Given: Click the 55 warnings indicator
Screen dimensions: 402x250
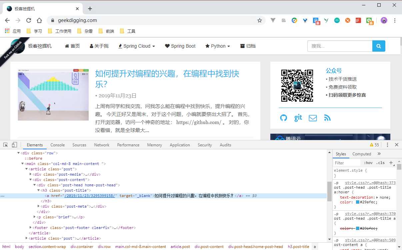Looking at the screenshot, I should [x=374, y=145].
